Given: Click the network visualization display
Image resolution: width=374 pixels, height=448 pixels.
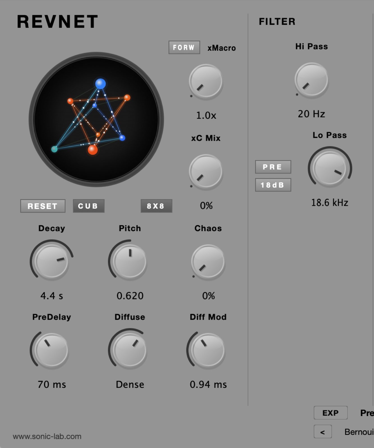Looking at the screenshot, I should tap(96, 119).
